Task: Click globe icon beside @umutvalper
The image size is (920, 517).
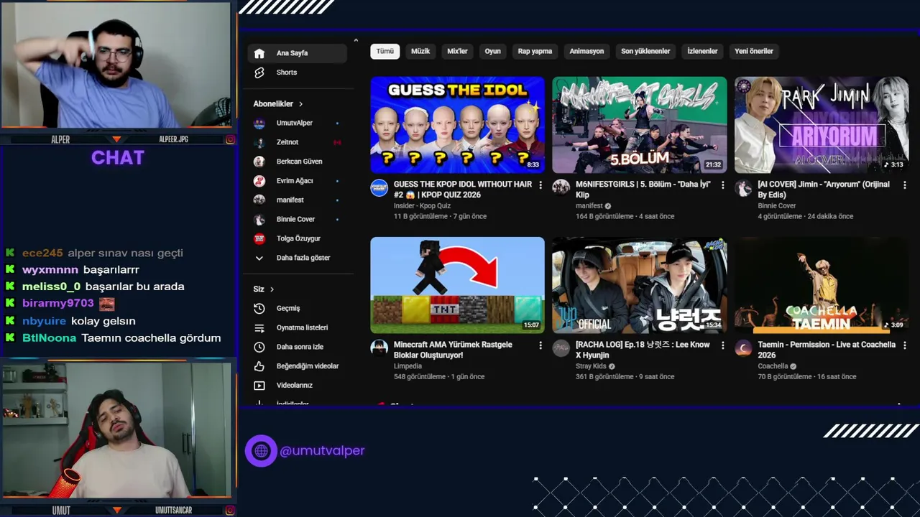Action: coord(261,451)
